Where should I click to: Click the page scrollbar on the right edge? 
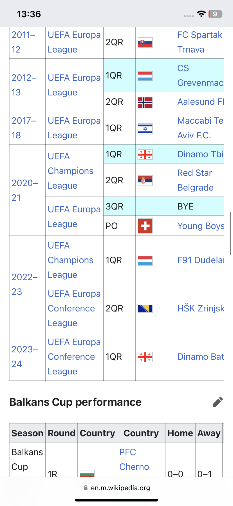click(x=231, y=234)
